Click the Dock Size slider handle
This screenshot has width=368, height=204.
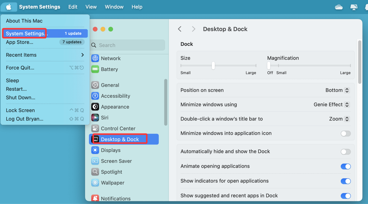[x=213, y=66]
